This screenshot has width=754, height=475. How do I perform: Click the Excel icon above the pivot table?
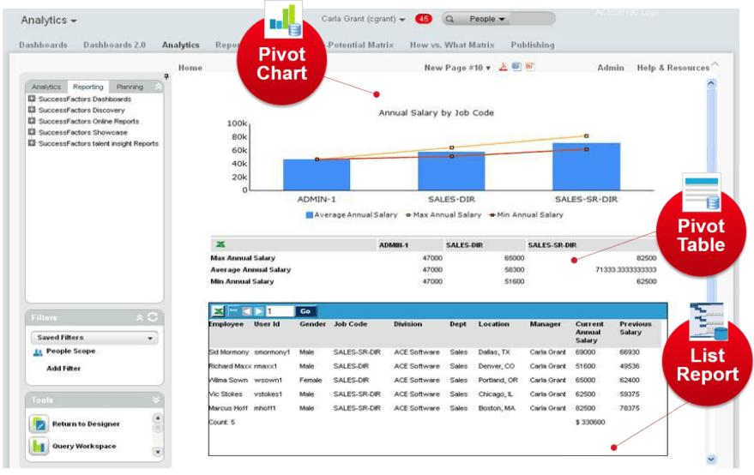220,244
